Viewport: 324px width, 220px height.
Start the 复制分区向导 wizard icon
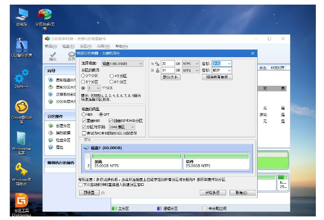point(51,87)
